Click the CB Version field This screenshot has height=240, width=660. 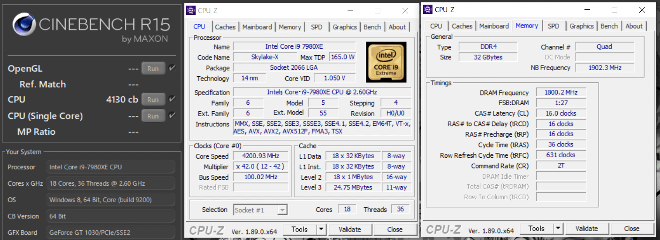(x=111, y=216)
